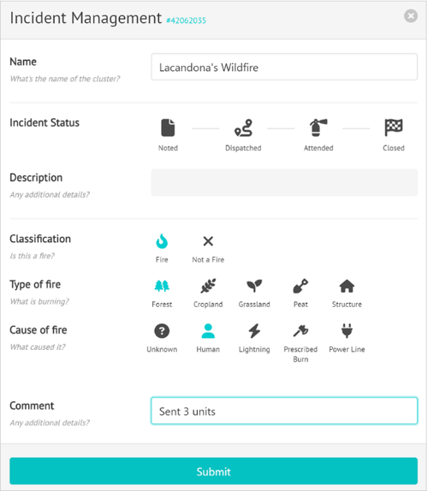Screen dimensions: 428x491
Task: Select Human as cause of fire
Action: [x=208, y=331]
